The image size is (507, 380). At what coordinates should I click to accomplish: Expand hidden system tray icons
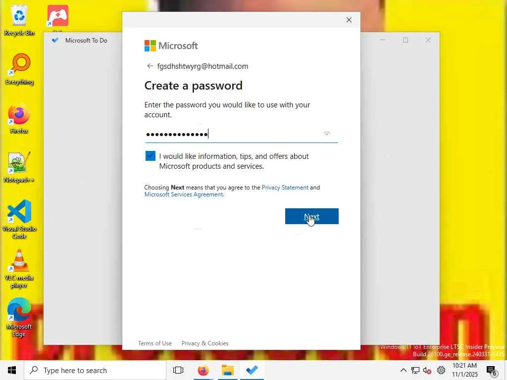(404, 370)
